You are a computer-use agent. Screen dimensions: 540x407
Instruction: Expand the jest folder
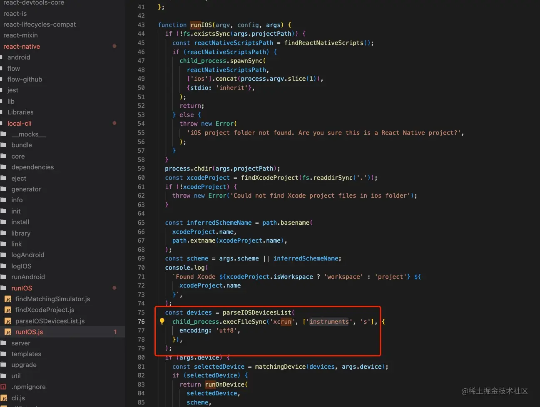tap(13, 90)
